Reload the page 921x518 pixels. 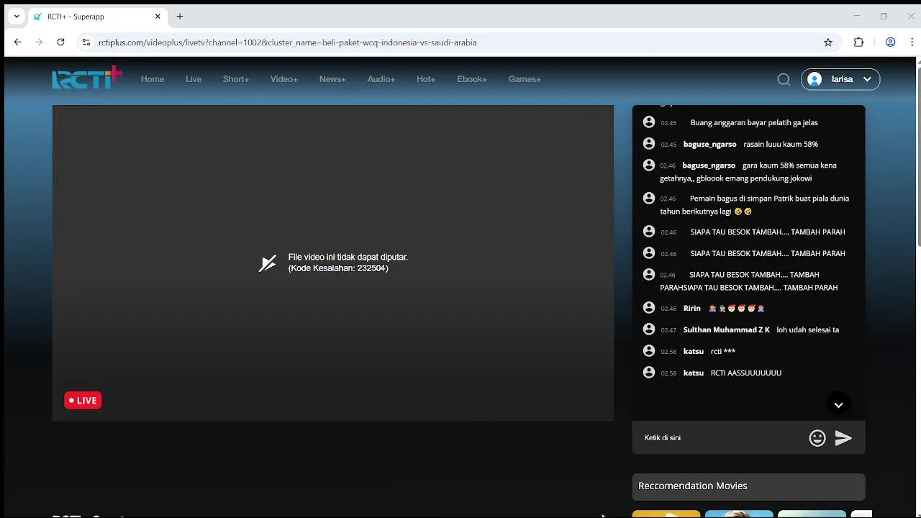[60, 42]
